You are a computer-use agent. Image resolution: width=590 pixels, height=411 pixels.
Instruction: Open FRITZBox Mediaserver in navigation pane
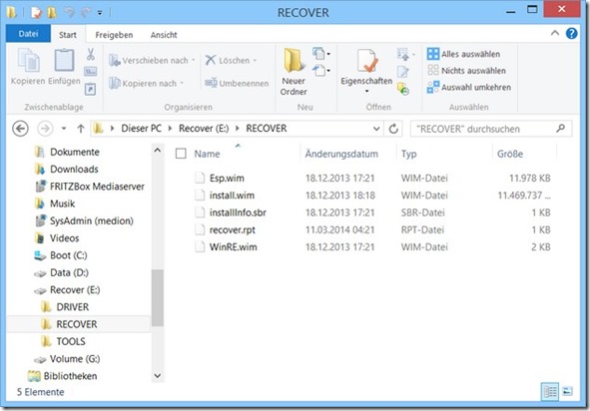[97, 187]
